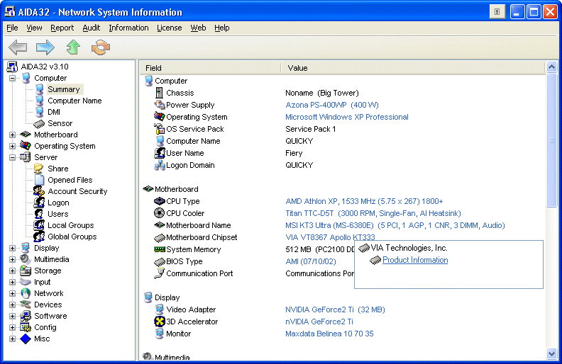Click the scrollbar down arrow
562x364 pixels.
coord(551,354)
